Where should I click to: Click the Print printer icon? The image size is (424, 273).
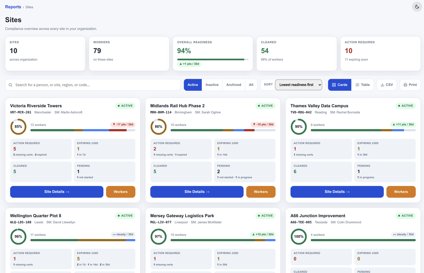pos(405,85)
